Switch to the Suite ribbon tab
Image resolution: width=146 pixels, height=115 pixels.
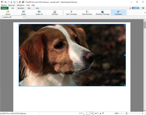click(37, 8)
